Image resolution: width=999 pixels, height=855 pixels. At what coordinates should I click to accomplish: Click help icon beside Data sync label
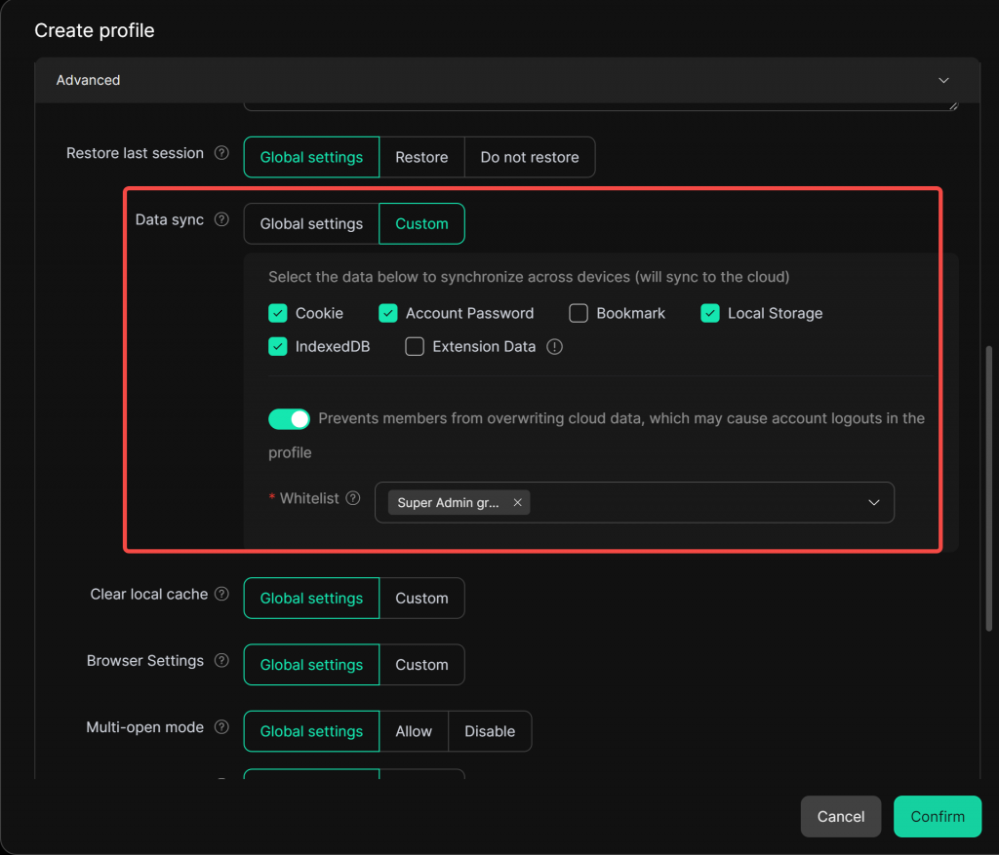click(221, 220)
